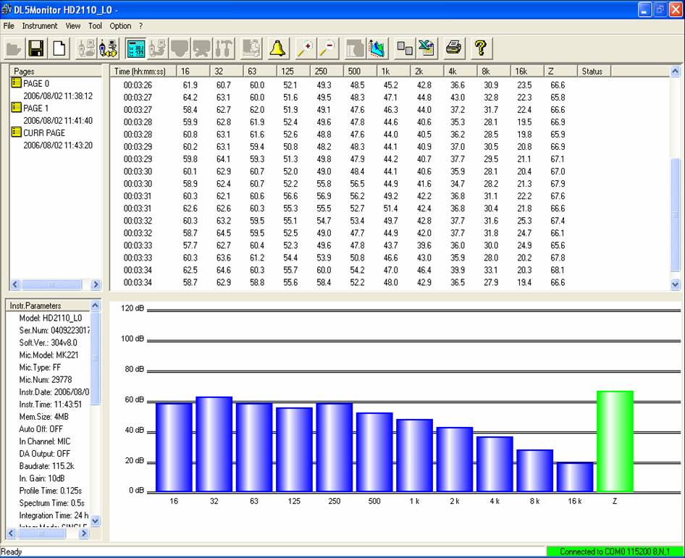Viewport: 685px width, 558px height.
Task: Click the 68.1 value in Z column
Action: click(558, 270)
